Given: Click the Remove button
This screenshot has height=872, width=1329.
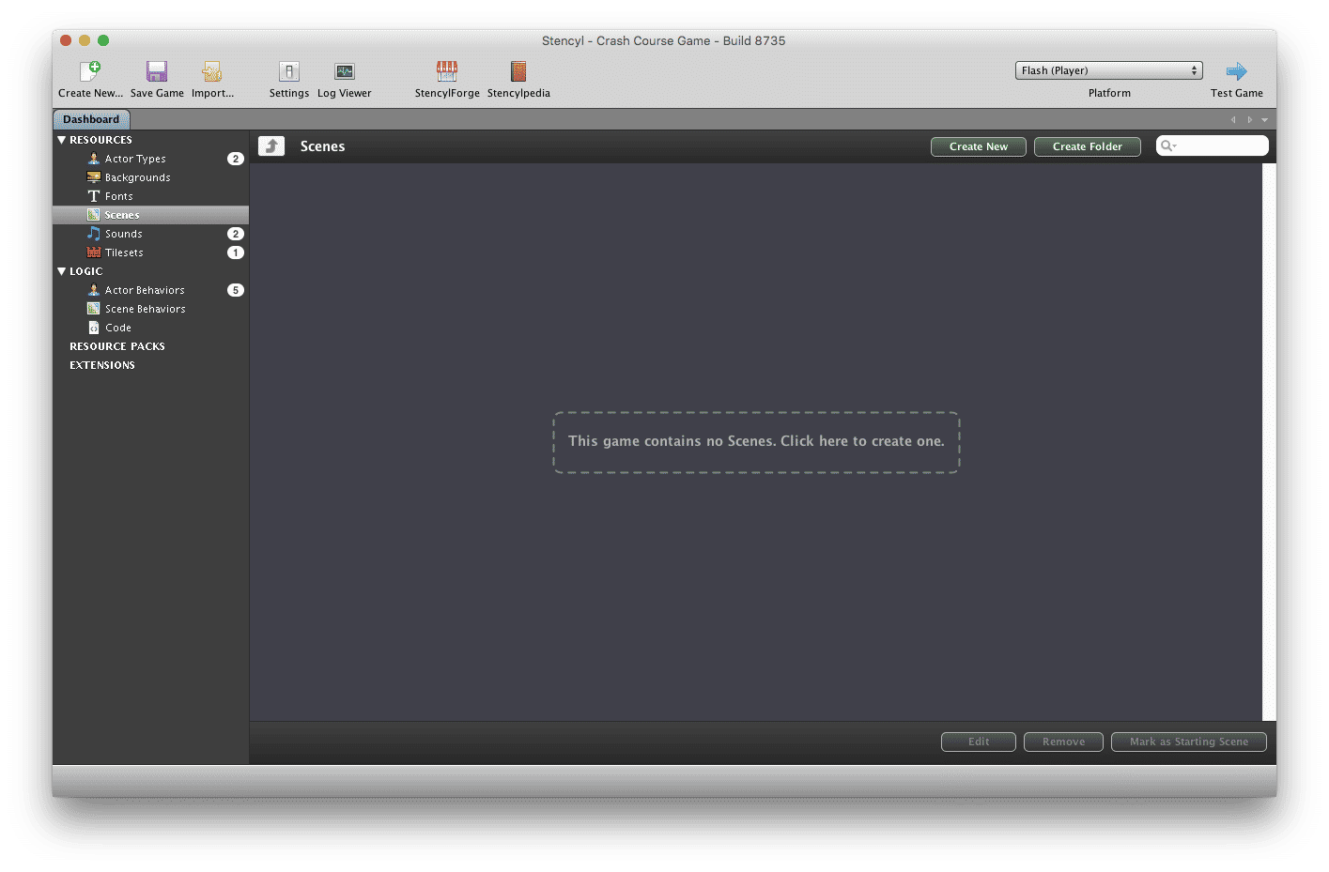Looking at the screenshot, I should pos(1063,742).
